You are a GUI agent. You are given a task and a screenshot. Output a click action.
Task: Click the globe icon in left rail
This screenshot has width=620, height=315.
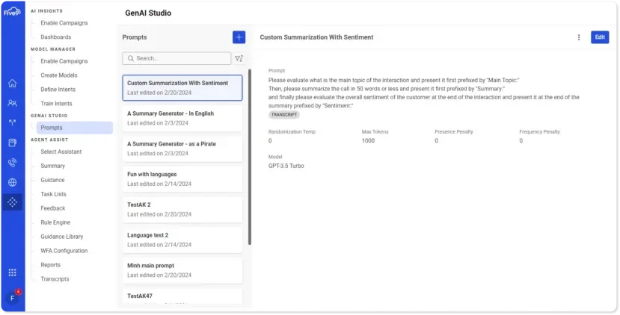[12, 182]
